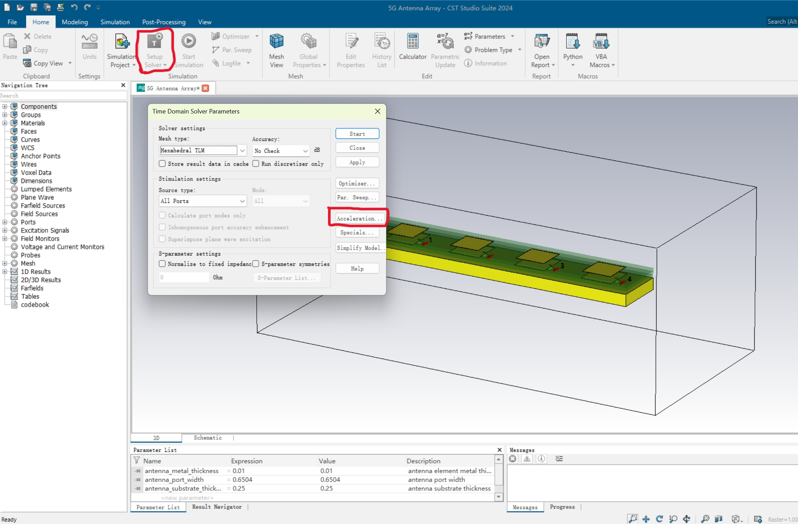Check Run discretizer only option
Screen dimensions: 798x524
coord(256,164)
